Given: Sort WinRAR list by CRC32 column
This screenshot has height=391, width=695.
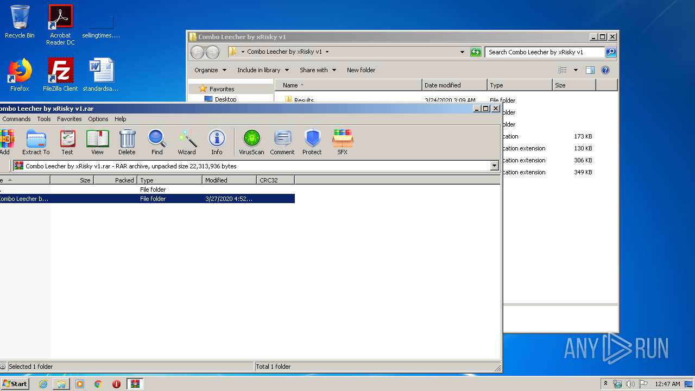Looking at the screenshot, I should click(275, 180).
